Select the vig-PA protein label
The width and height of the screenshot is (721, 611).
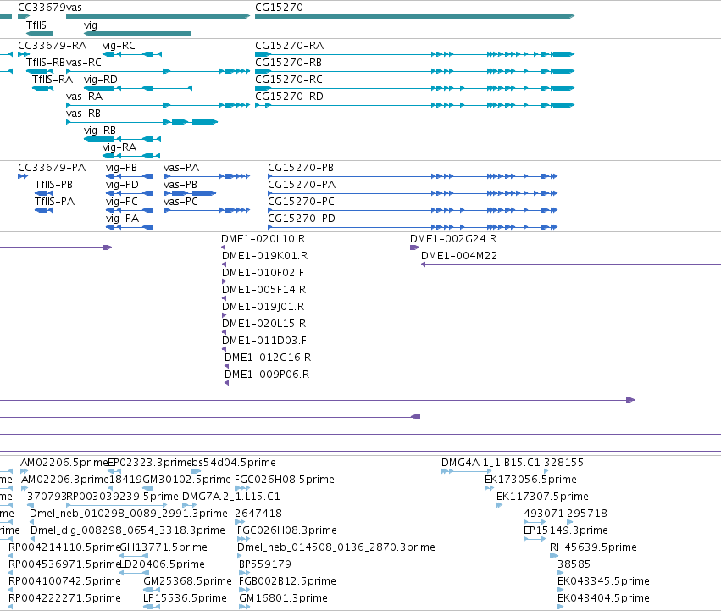coord(122,219)
